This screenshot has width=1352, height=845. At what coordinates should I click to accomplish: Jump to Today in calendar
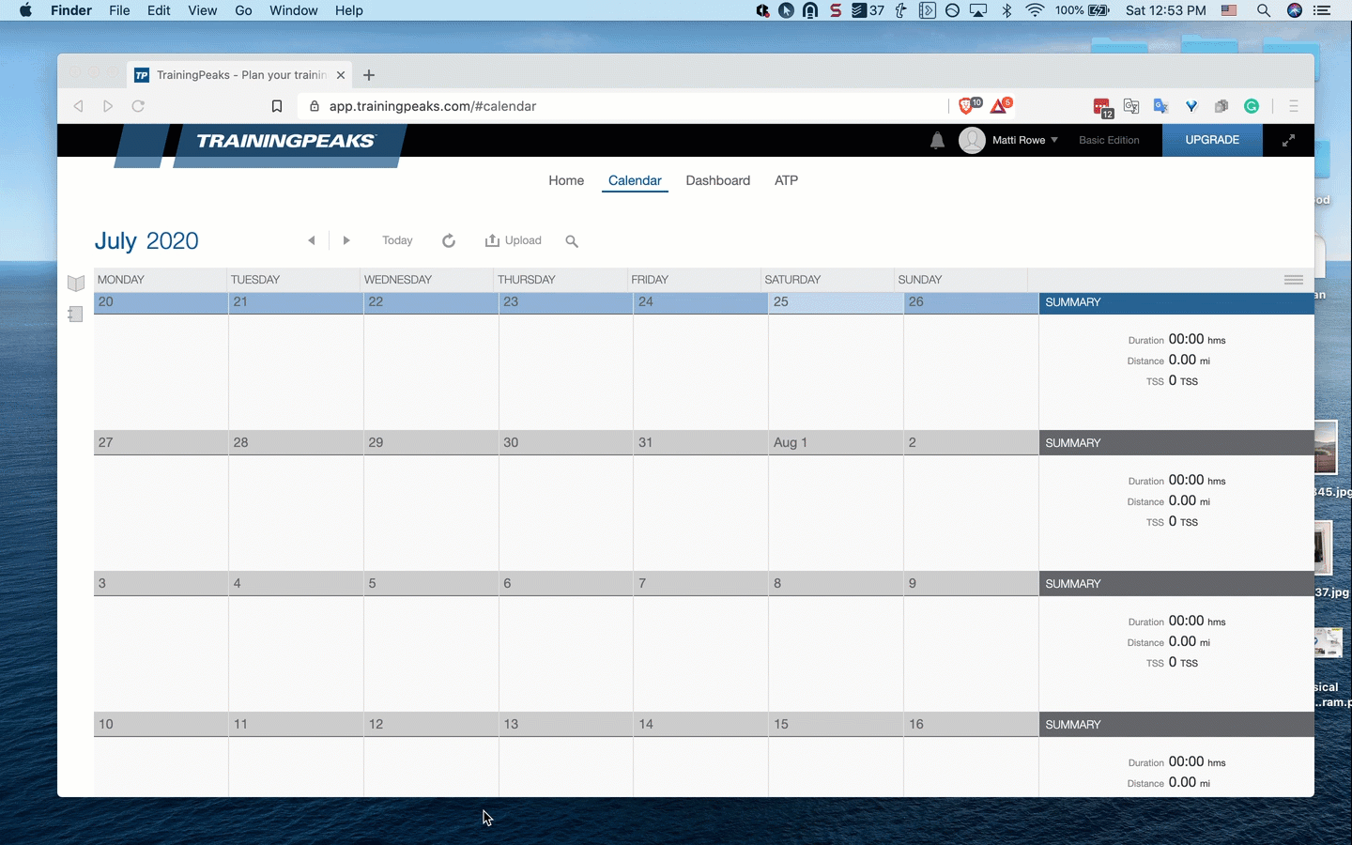(397, 240)
